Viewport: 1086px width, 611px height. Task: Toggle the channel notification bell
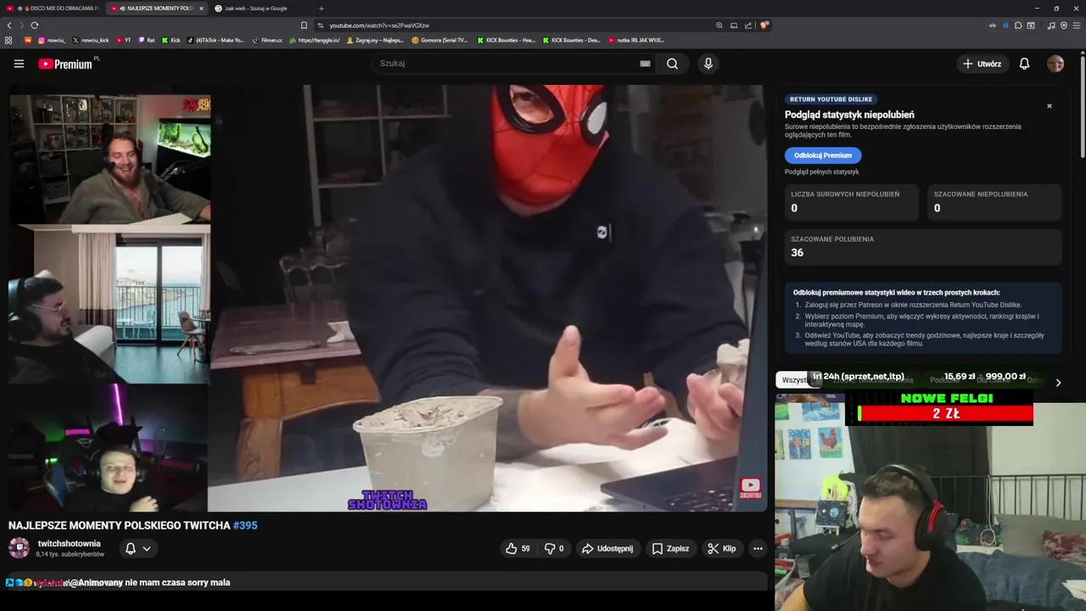point(131,548)
